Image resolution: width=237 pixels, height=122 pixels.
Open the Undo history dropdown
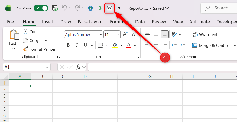(x=70, y=8)
